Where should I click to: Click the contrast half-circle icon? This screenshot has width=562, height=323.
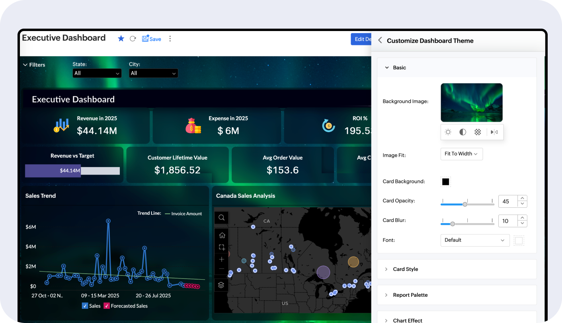462,132
